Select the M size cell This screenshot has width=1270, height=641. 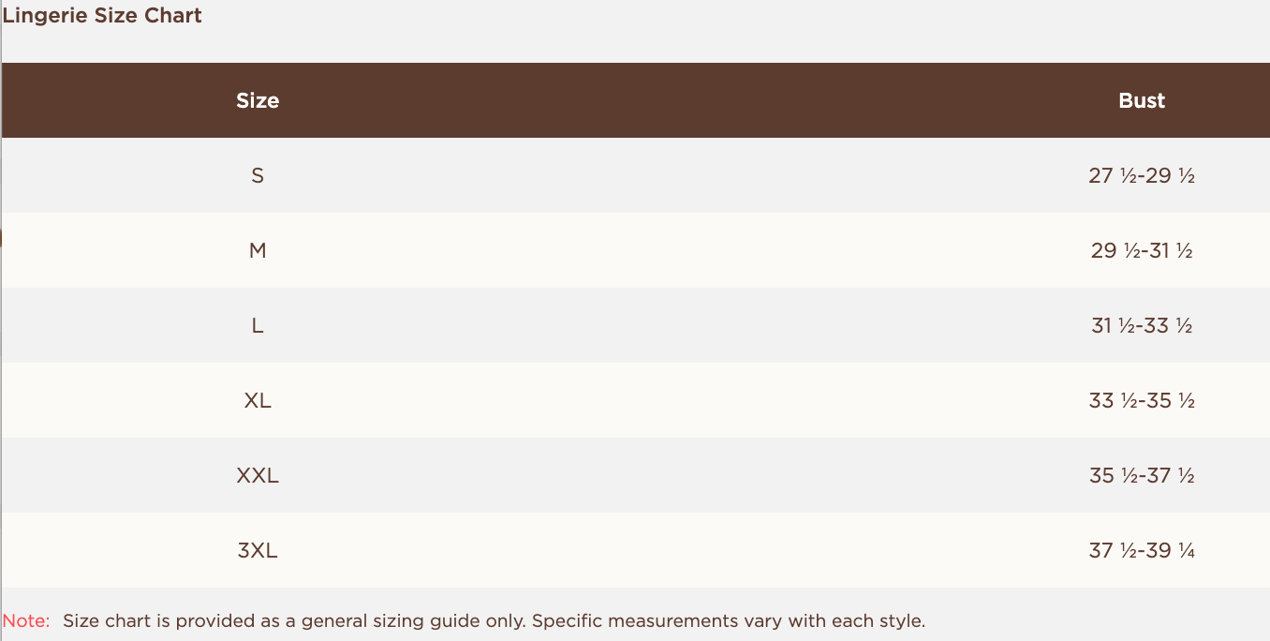pos(258,250)
